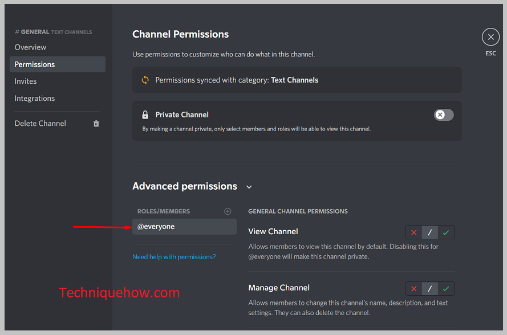Image resolution: width=507 pixels, height=335 pixels.
Task: Allow Manage Channel with green checkmark
Action: point(446,288)
